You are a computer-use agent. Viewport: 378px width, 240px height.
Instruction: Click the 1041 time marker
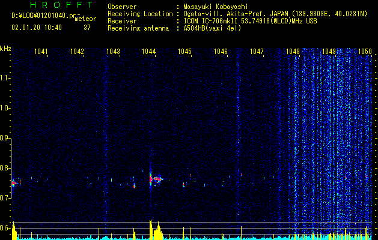[x=41, y=51]
